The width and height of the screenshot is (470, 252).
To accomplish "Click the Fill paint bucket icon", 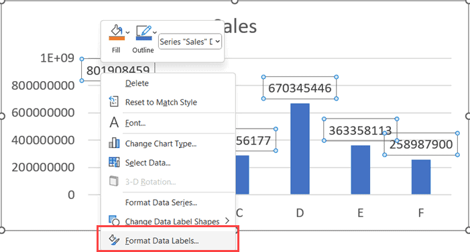I will (x=116, y=30).
